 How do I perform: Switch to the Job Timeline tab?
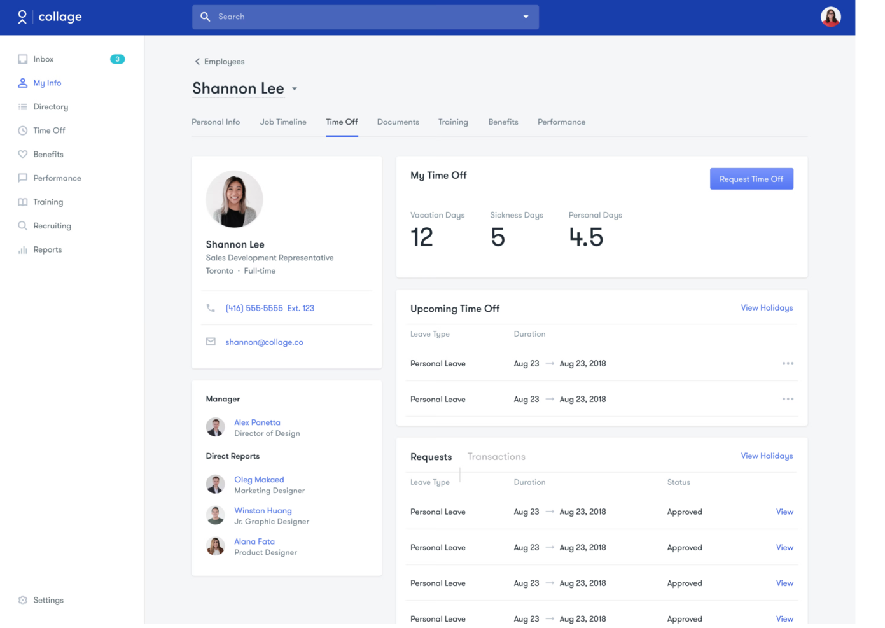point(283,122)
